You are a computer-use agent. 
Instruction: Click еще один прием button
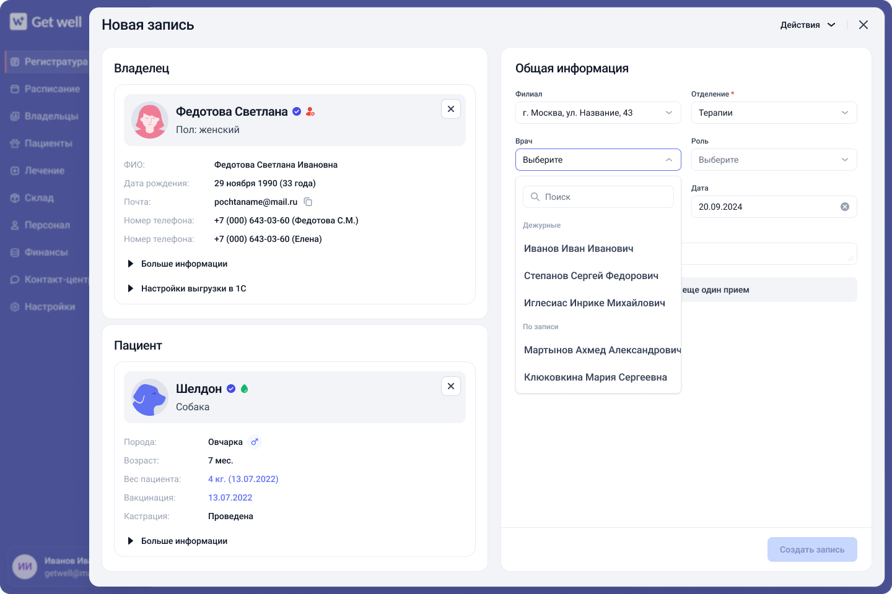coord(769,290)
